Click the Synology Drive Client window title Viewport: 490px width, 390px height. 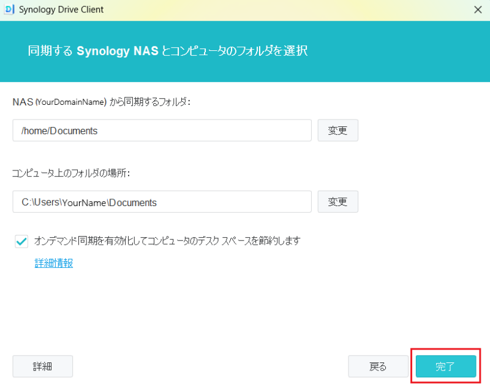coord(61,10)
